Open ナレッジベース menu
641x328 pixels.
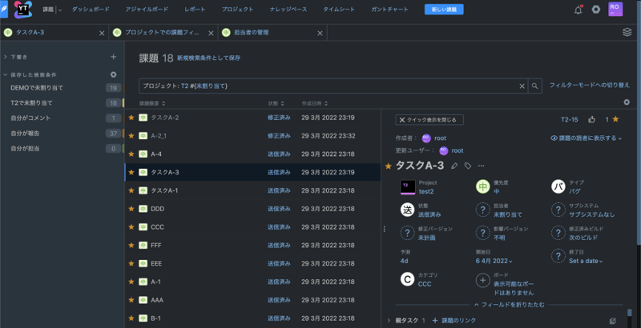click(x=288, y=10)
